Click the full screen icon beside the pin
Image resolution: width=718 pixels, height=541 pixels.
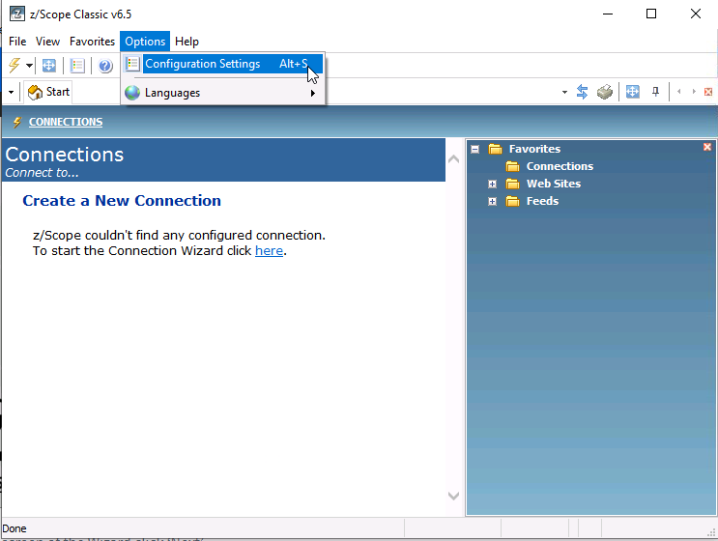(632, 92)
